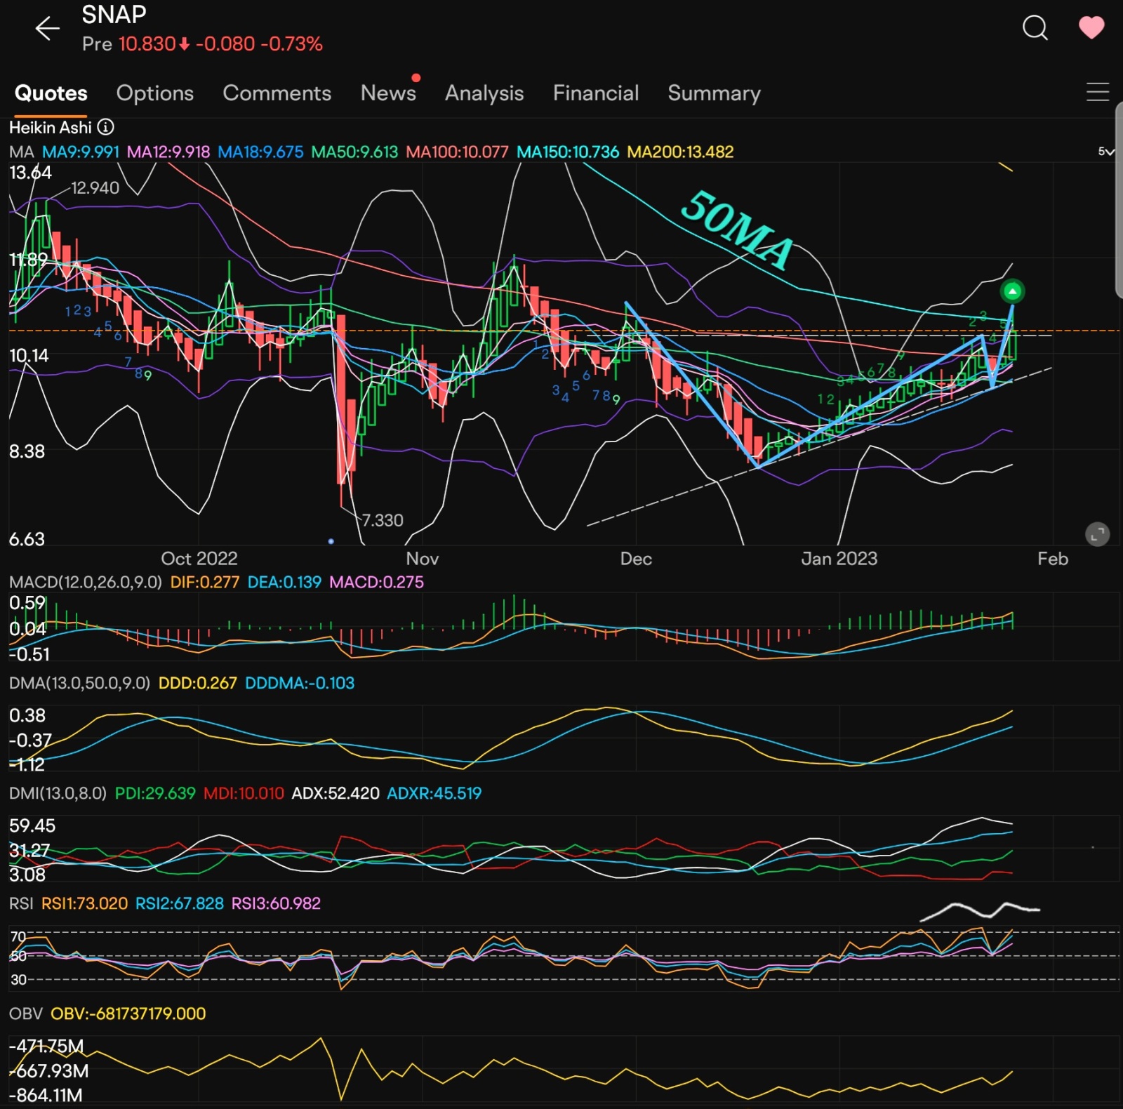Select the pre-market price 10.830
1123x1109 pixels.
147,44
